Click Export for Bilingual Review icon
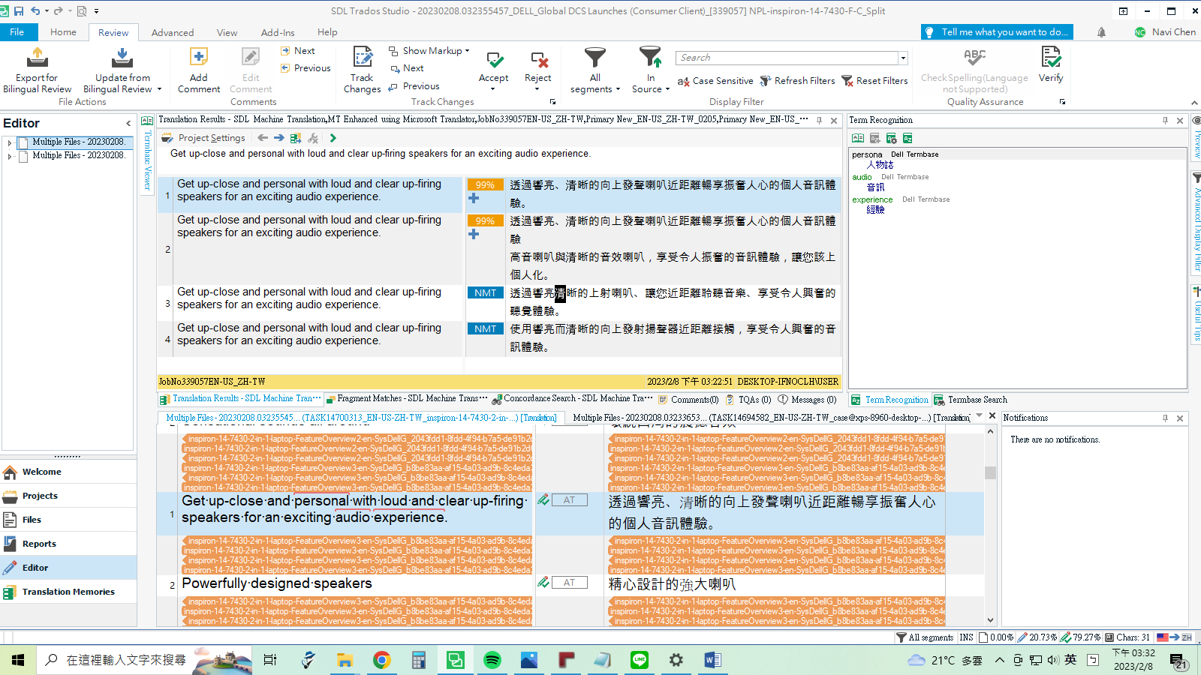 coord(37,58)
